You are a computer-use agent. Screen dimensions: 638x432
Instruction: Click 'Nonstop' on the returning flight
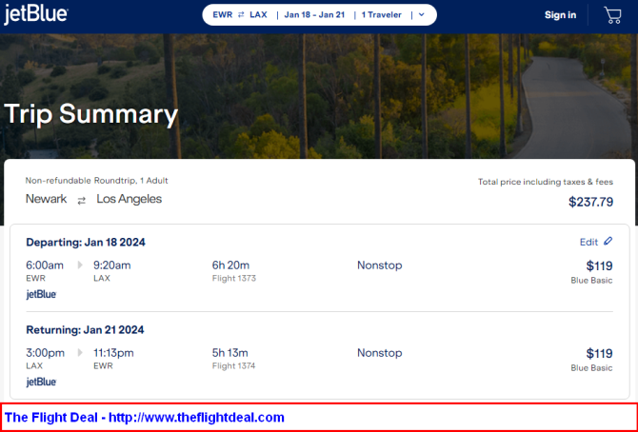point(380,353)
